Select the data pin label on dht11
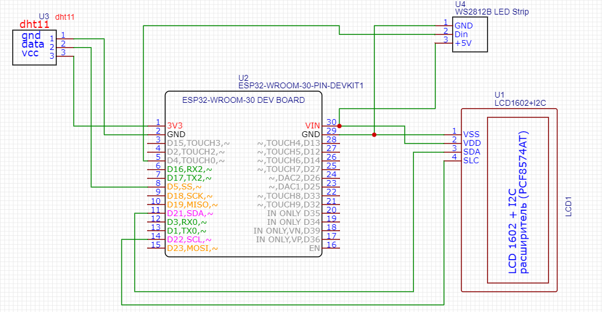 (x=33, y=44)
